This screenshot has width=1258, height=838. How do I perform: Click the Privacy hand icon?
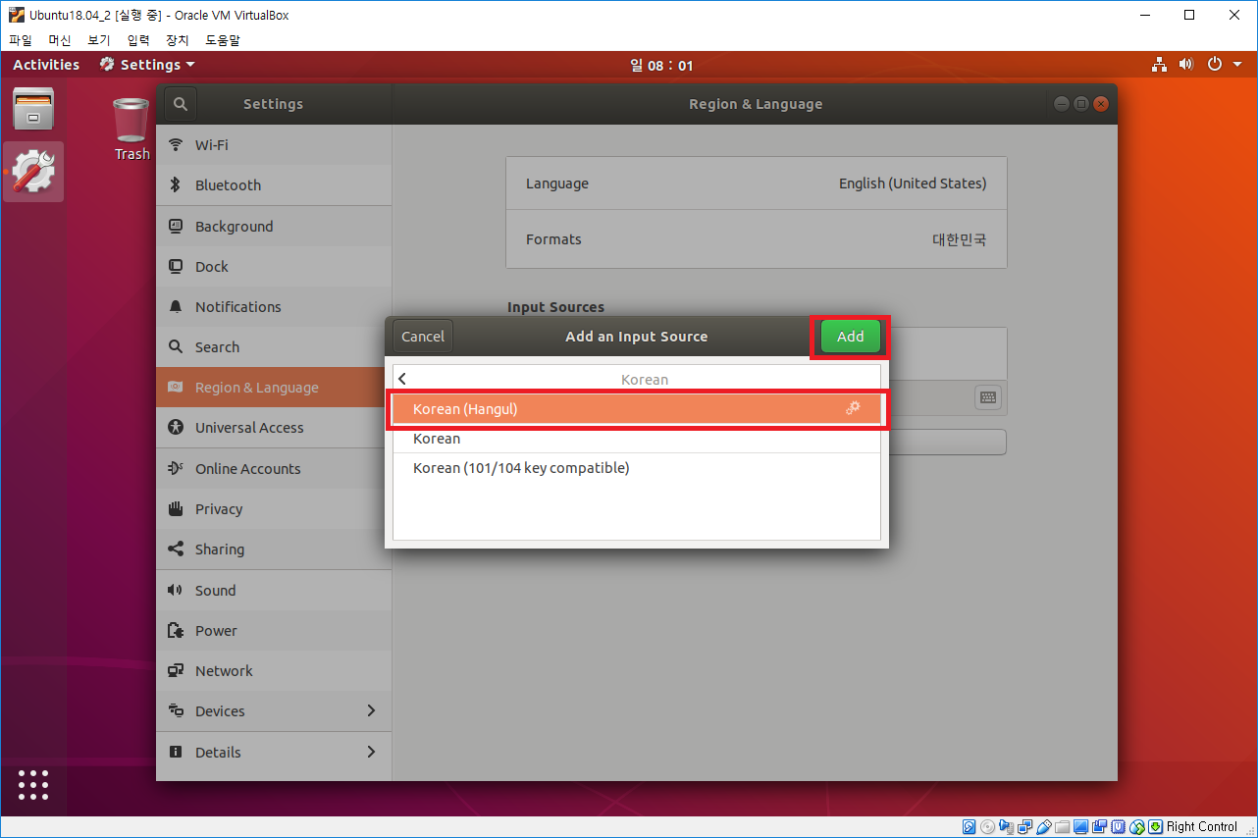pyautogui.click(x=176, y=508)
